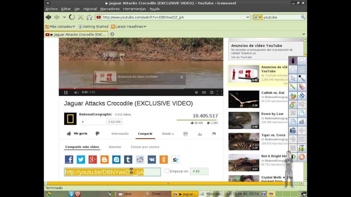Share the video on Google+
The image size is (351, 197).
pos(93,160)
